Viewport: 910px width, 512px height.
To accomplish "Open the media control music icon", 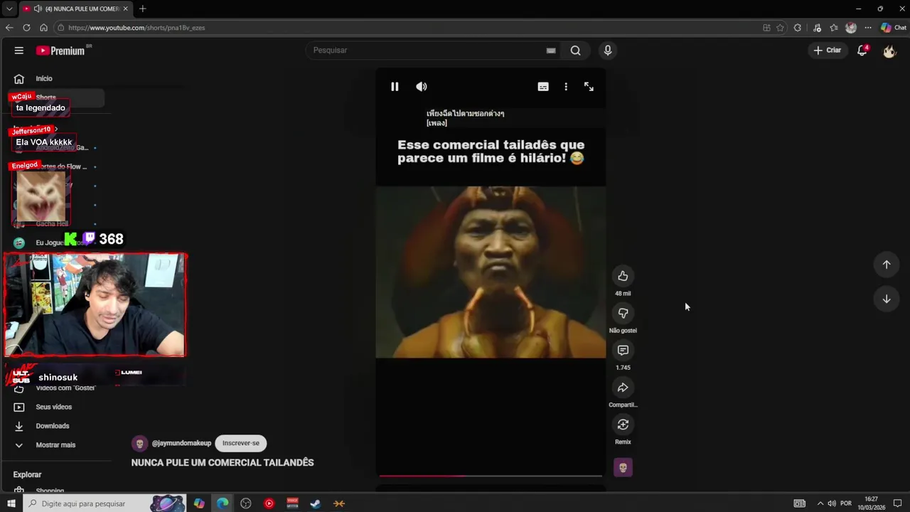I will pyautogui.click(x=817, y=28).
